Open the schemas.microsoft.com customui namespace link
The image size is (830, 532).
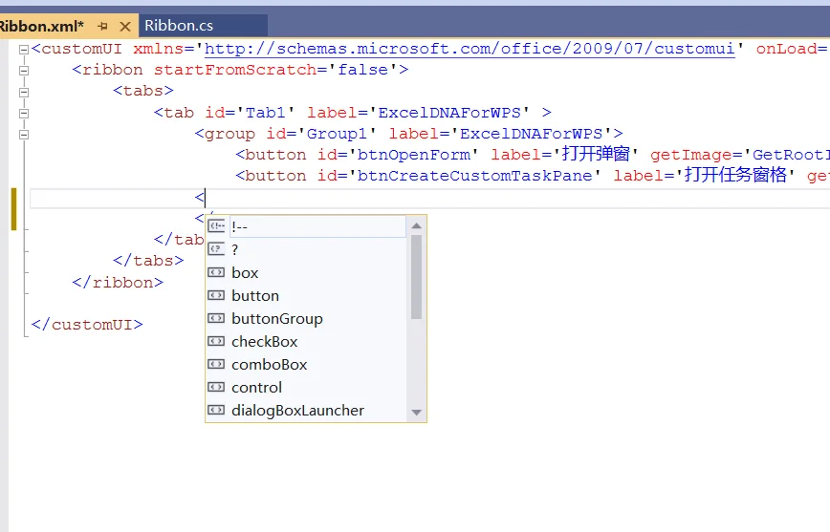coord(470,49)
